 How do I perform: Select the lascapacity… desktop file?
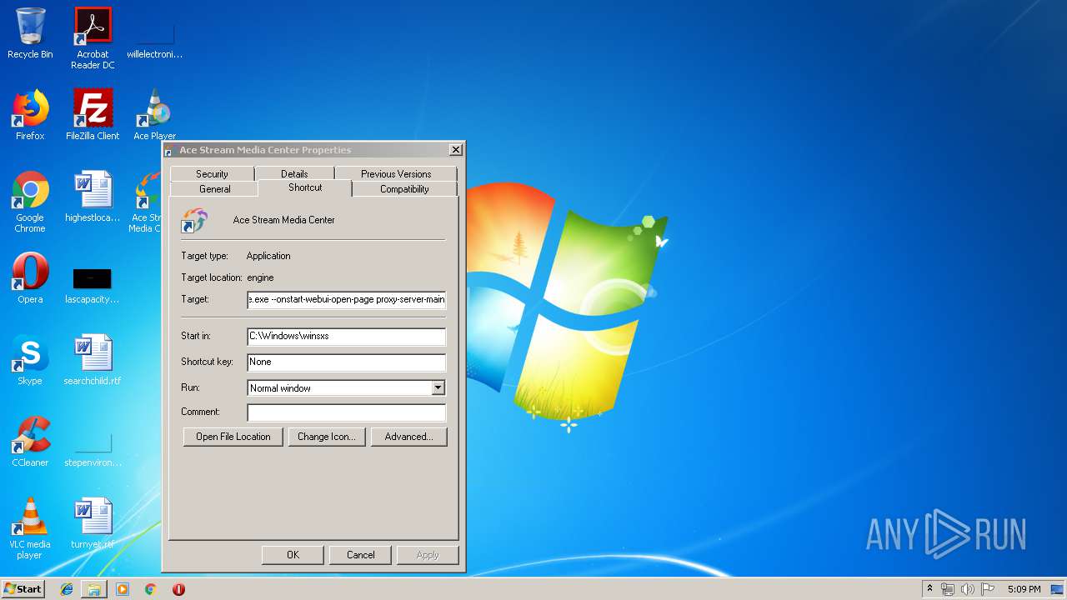(93, 284)
